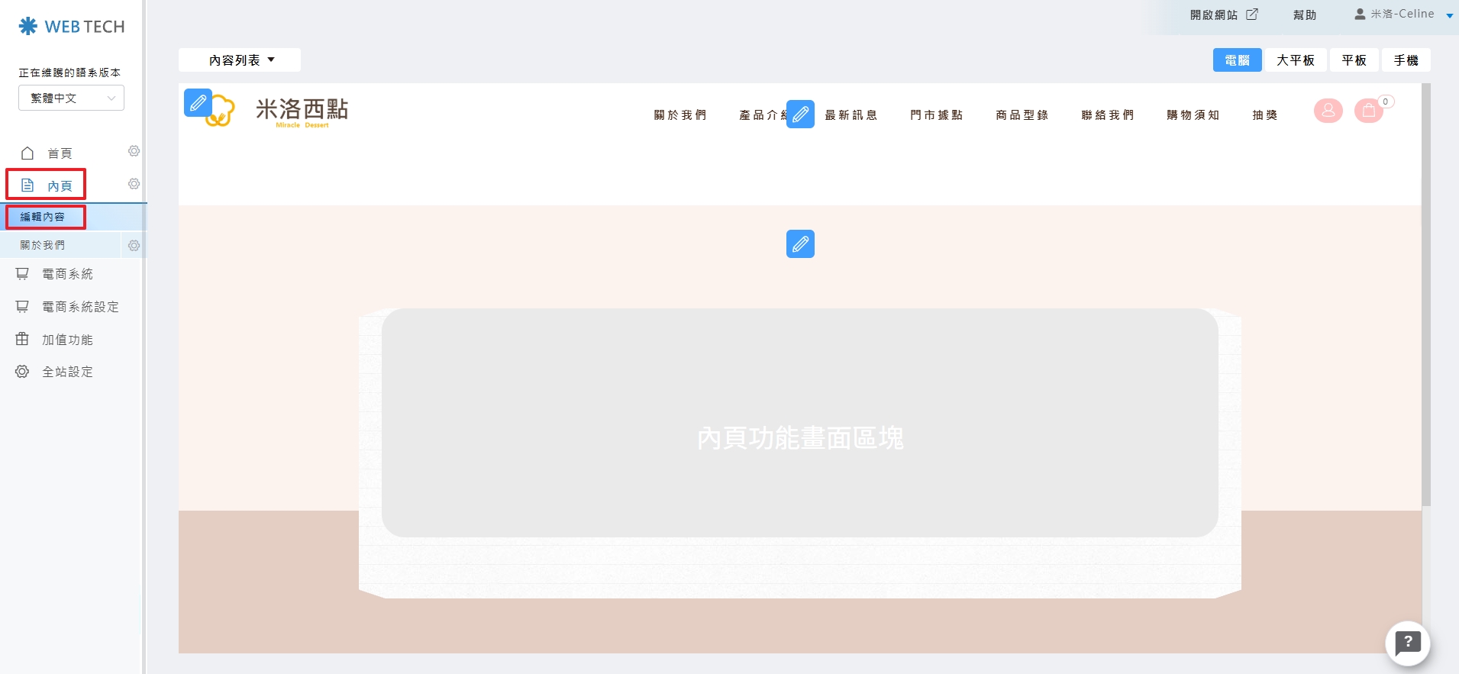Open the 繁體中文 language dropdown
The width and height of the screenshot is (1459, 674).
tap(71, 98)
